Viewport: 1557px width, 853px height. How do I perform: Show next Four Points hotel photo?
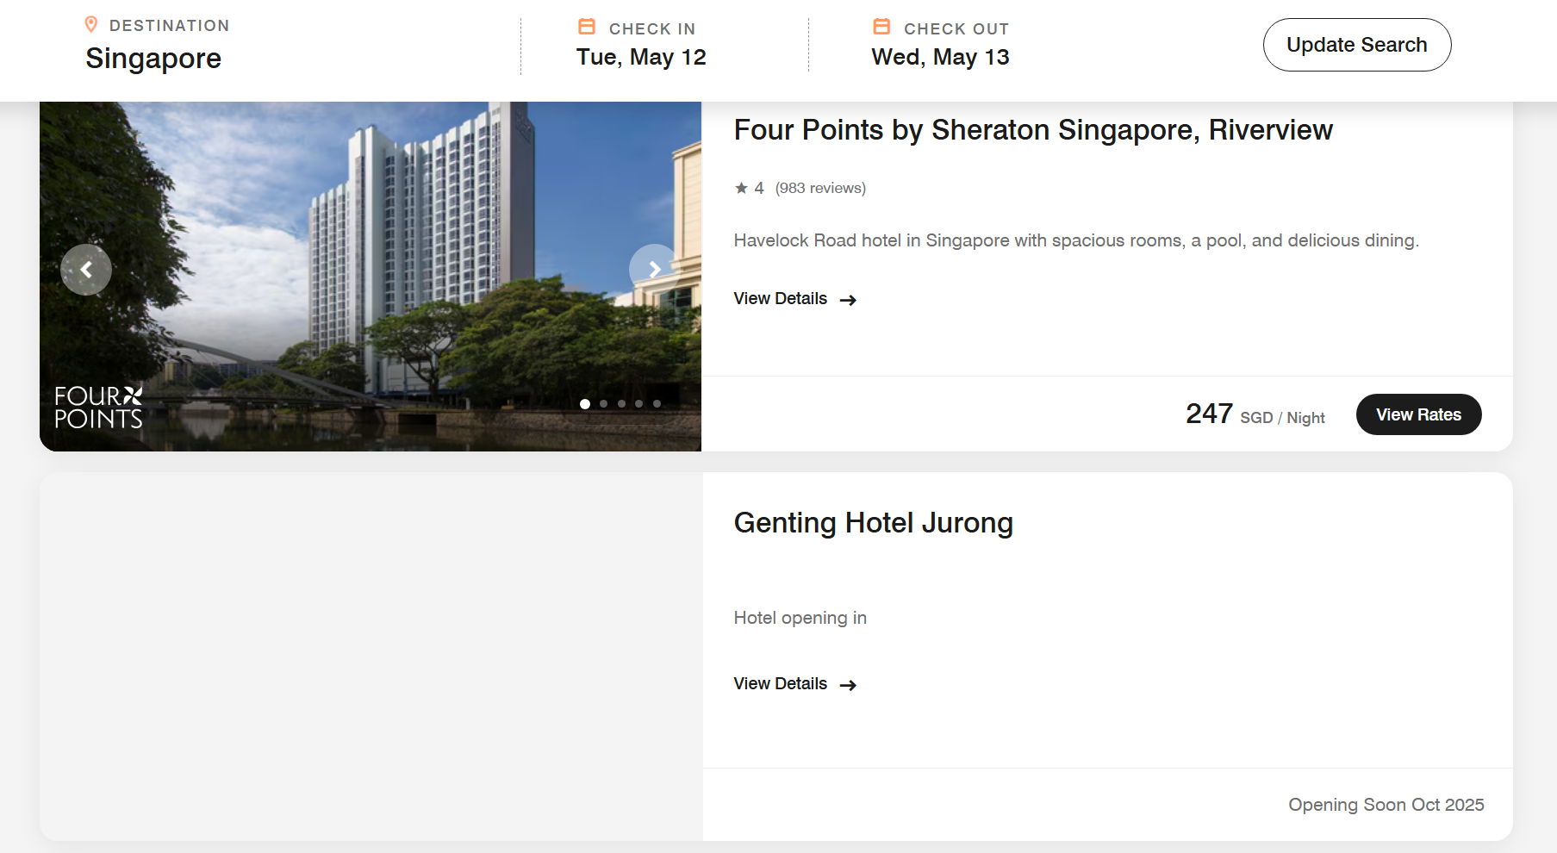[x=654, y=270]
